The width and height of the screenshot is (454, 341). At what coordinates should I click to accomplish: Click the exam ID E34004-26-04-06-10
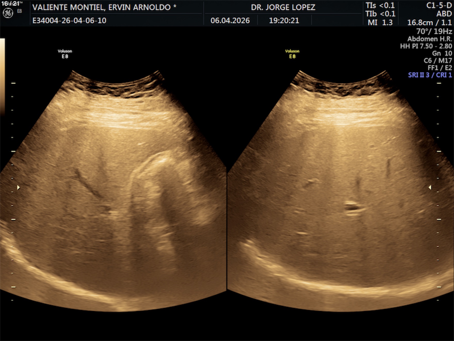click(x=69, y=21)
